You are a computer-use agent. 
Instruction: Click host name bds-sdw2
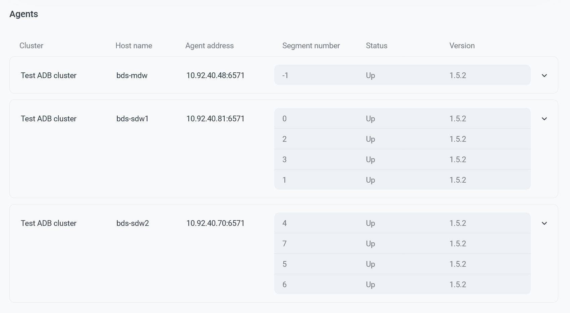132,223
